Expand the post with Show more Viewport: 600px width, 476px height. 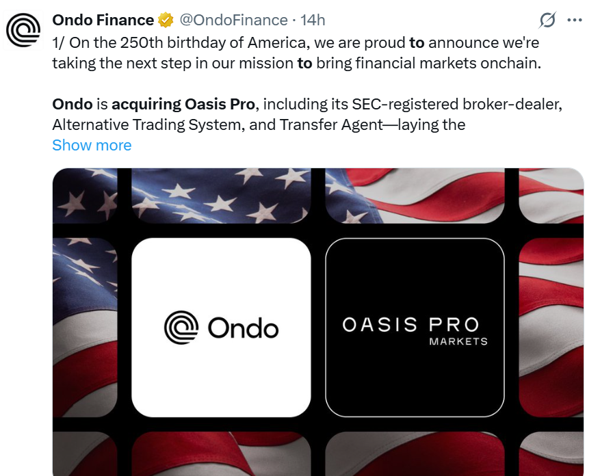tap(92, 146)
